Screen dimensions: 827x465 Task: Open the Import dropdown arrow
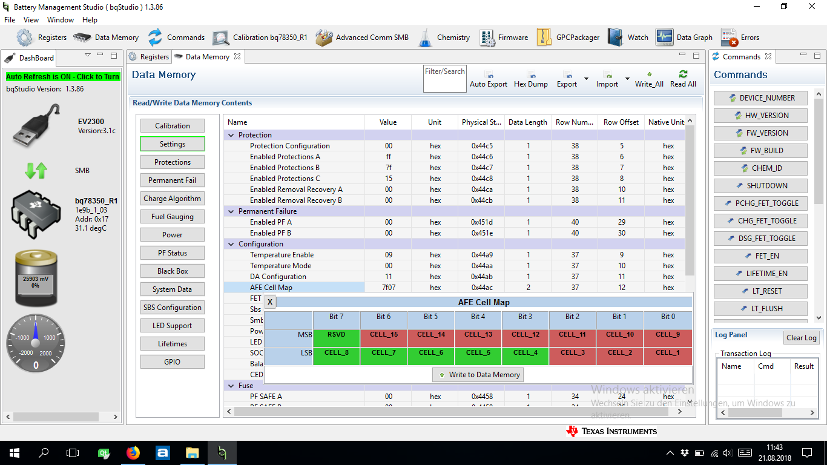click(x=627, y=79)
